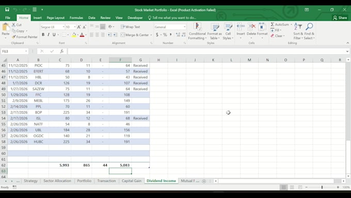Click the Name Box showing F63
The image size is (351, 198).
click(x=13, y=51)
